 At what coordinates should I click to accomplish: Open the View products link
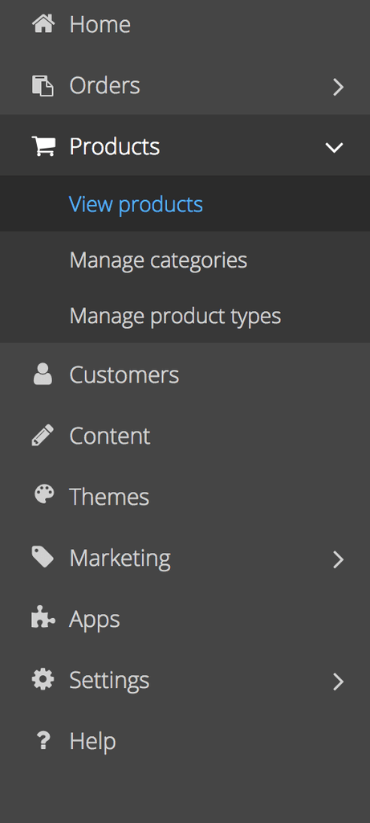(136, 203)
